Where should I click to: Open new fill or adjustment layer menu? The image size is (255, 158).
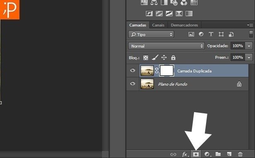[207, 154]
